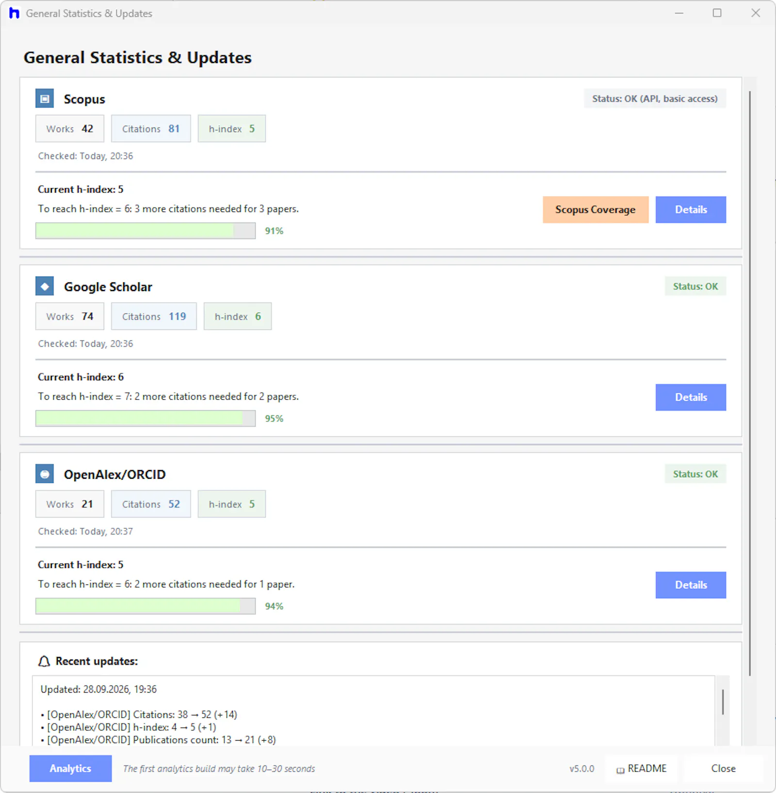Click the Scopus API status label

(655, 98)
